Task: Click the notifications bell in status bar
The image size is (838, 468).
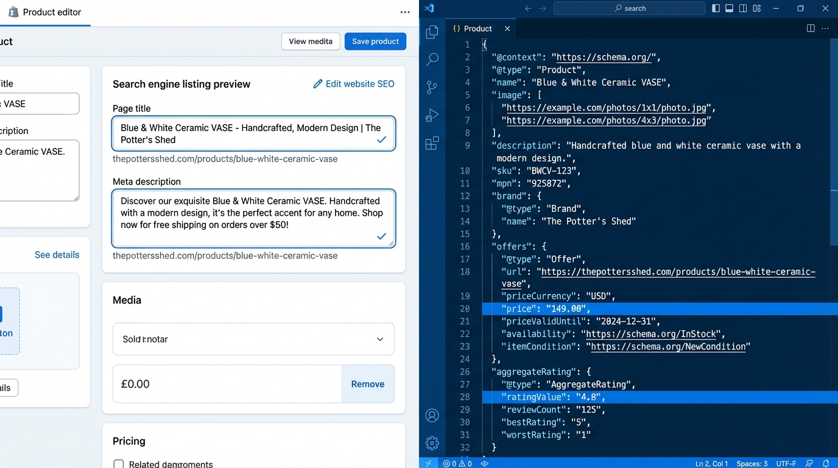Action: click(826, 464)
